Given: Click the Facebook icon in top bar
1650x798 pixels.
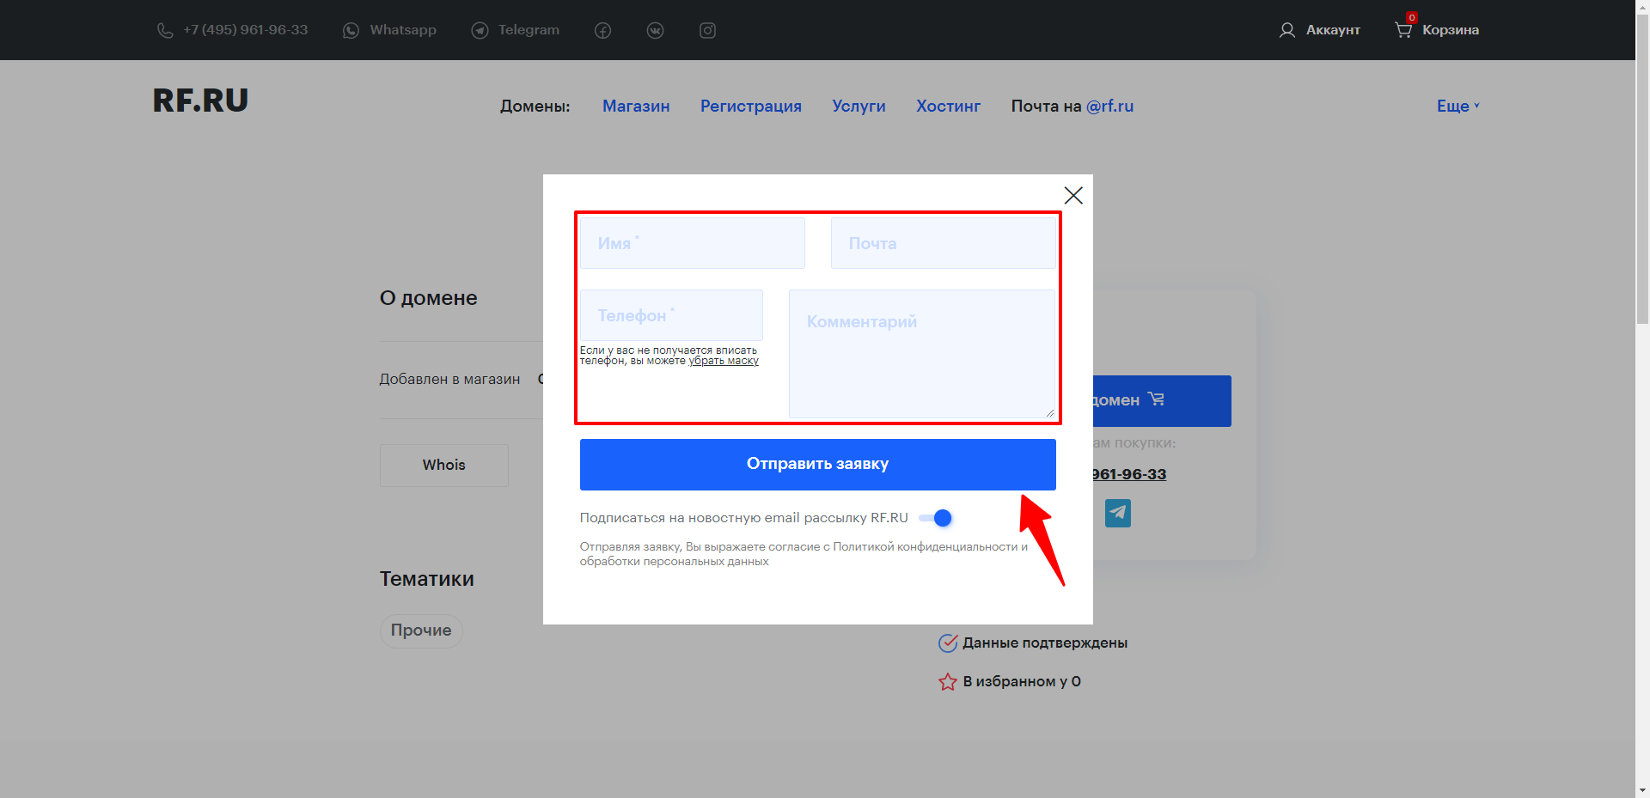Looking at the screenshot, I should coord(602,31).
